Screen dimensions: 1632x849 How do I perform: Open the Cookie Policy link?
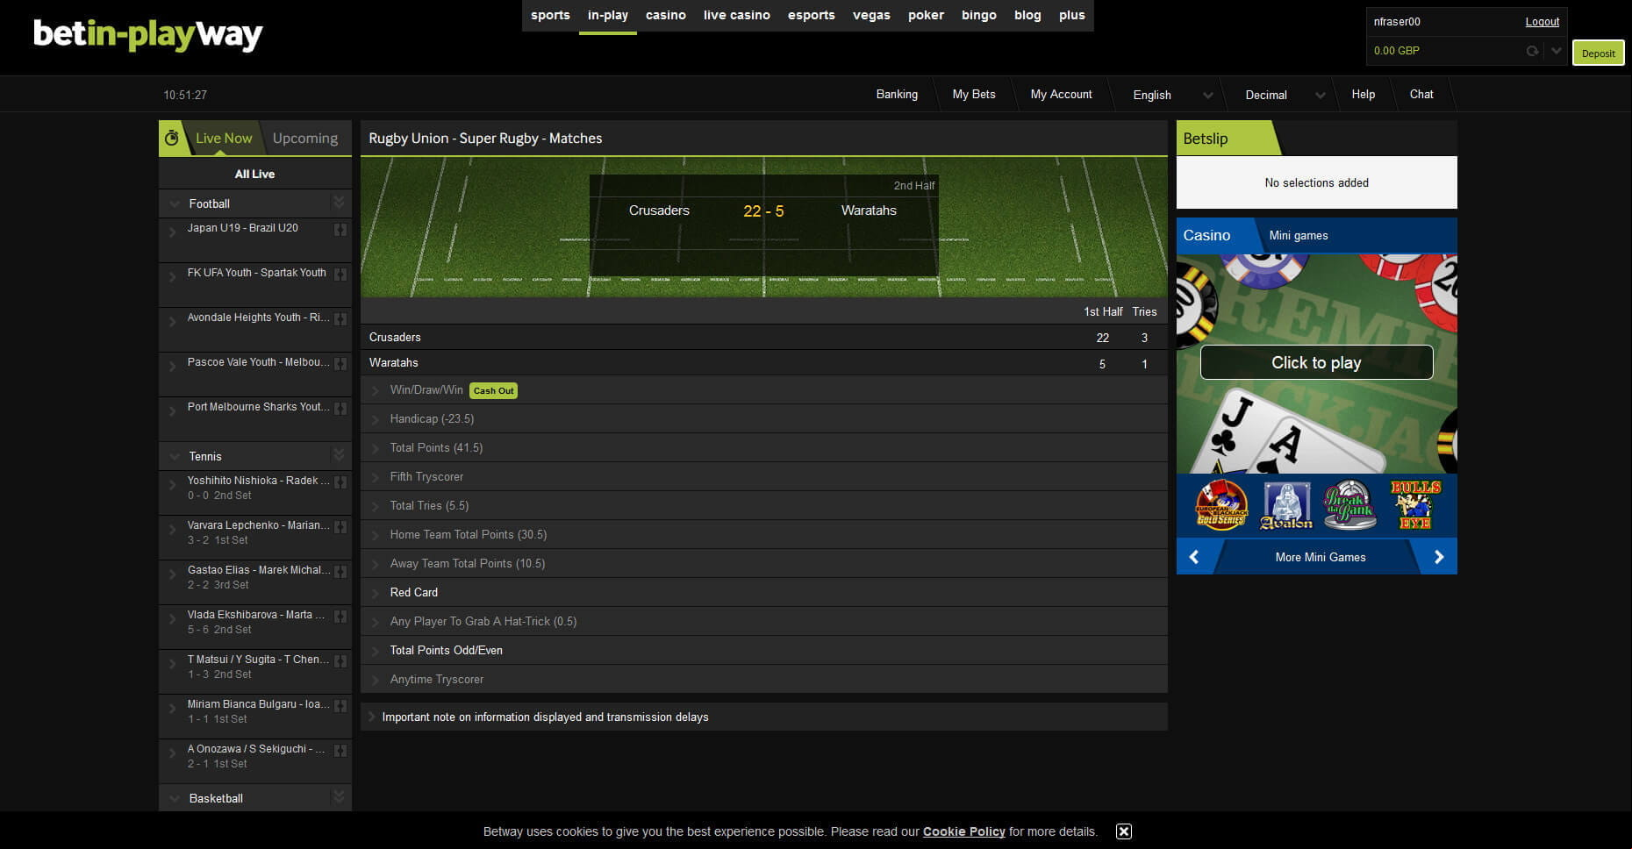point(963,831)
